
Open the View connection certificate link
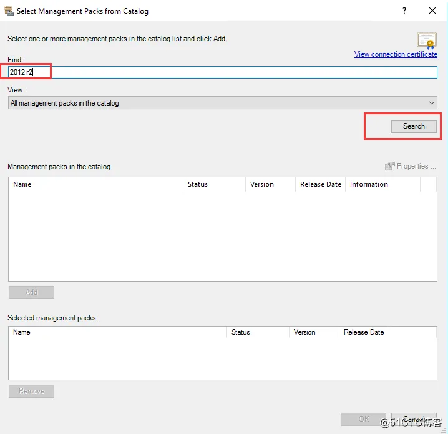click(x=396, y=54)
